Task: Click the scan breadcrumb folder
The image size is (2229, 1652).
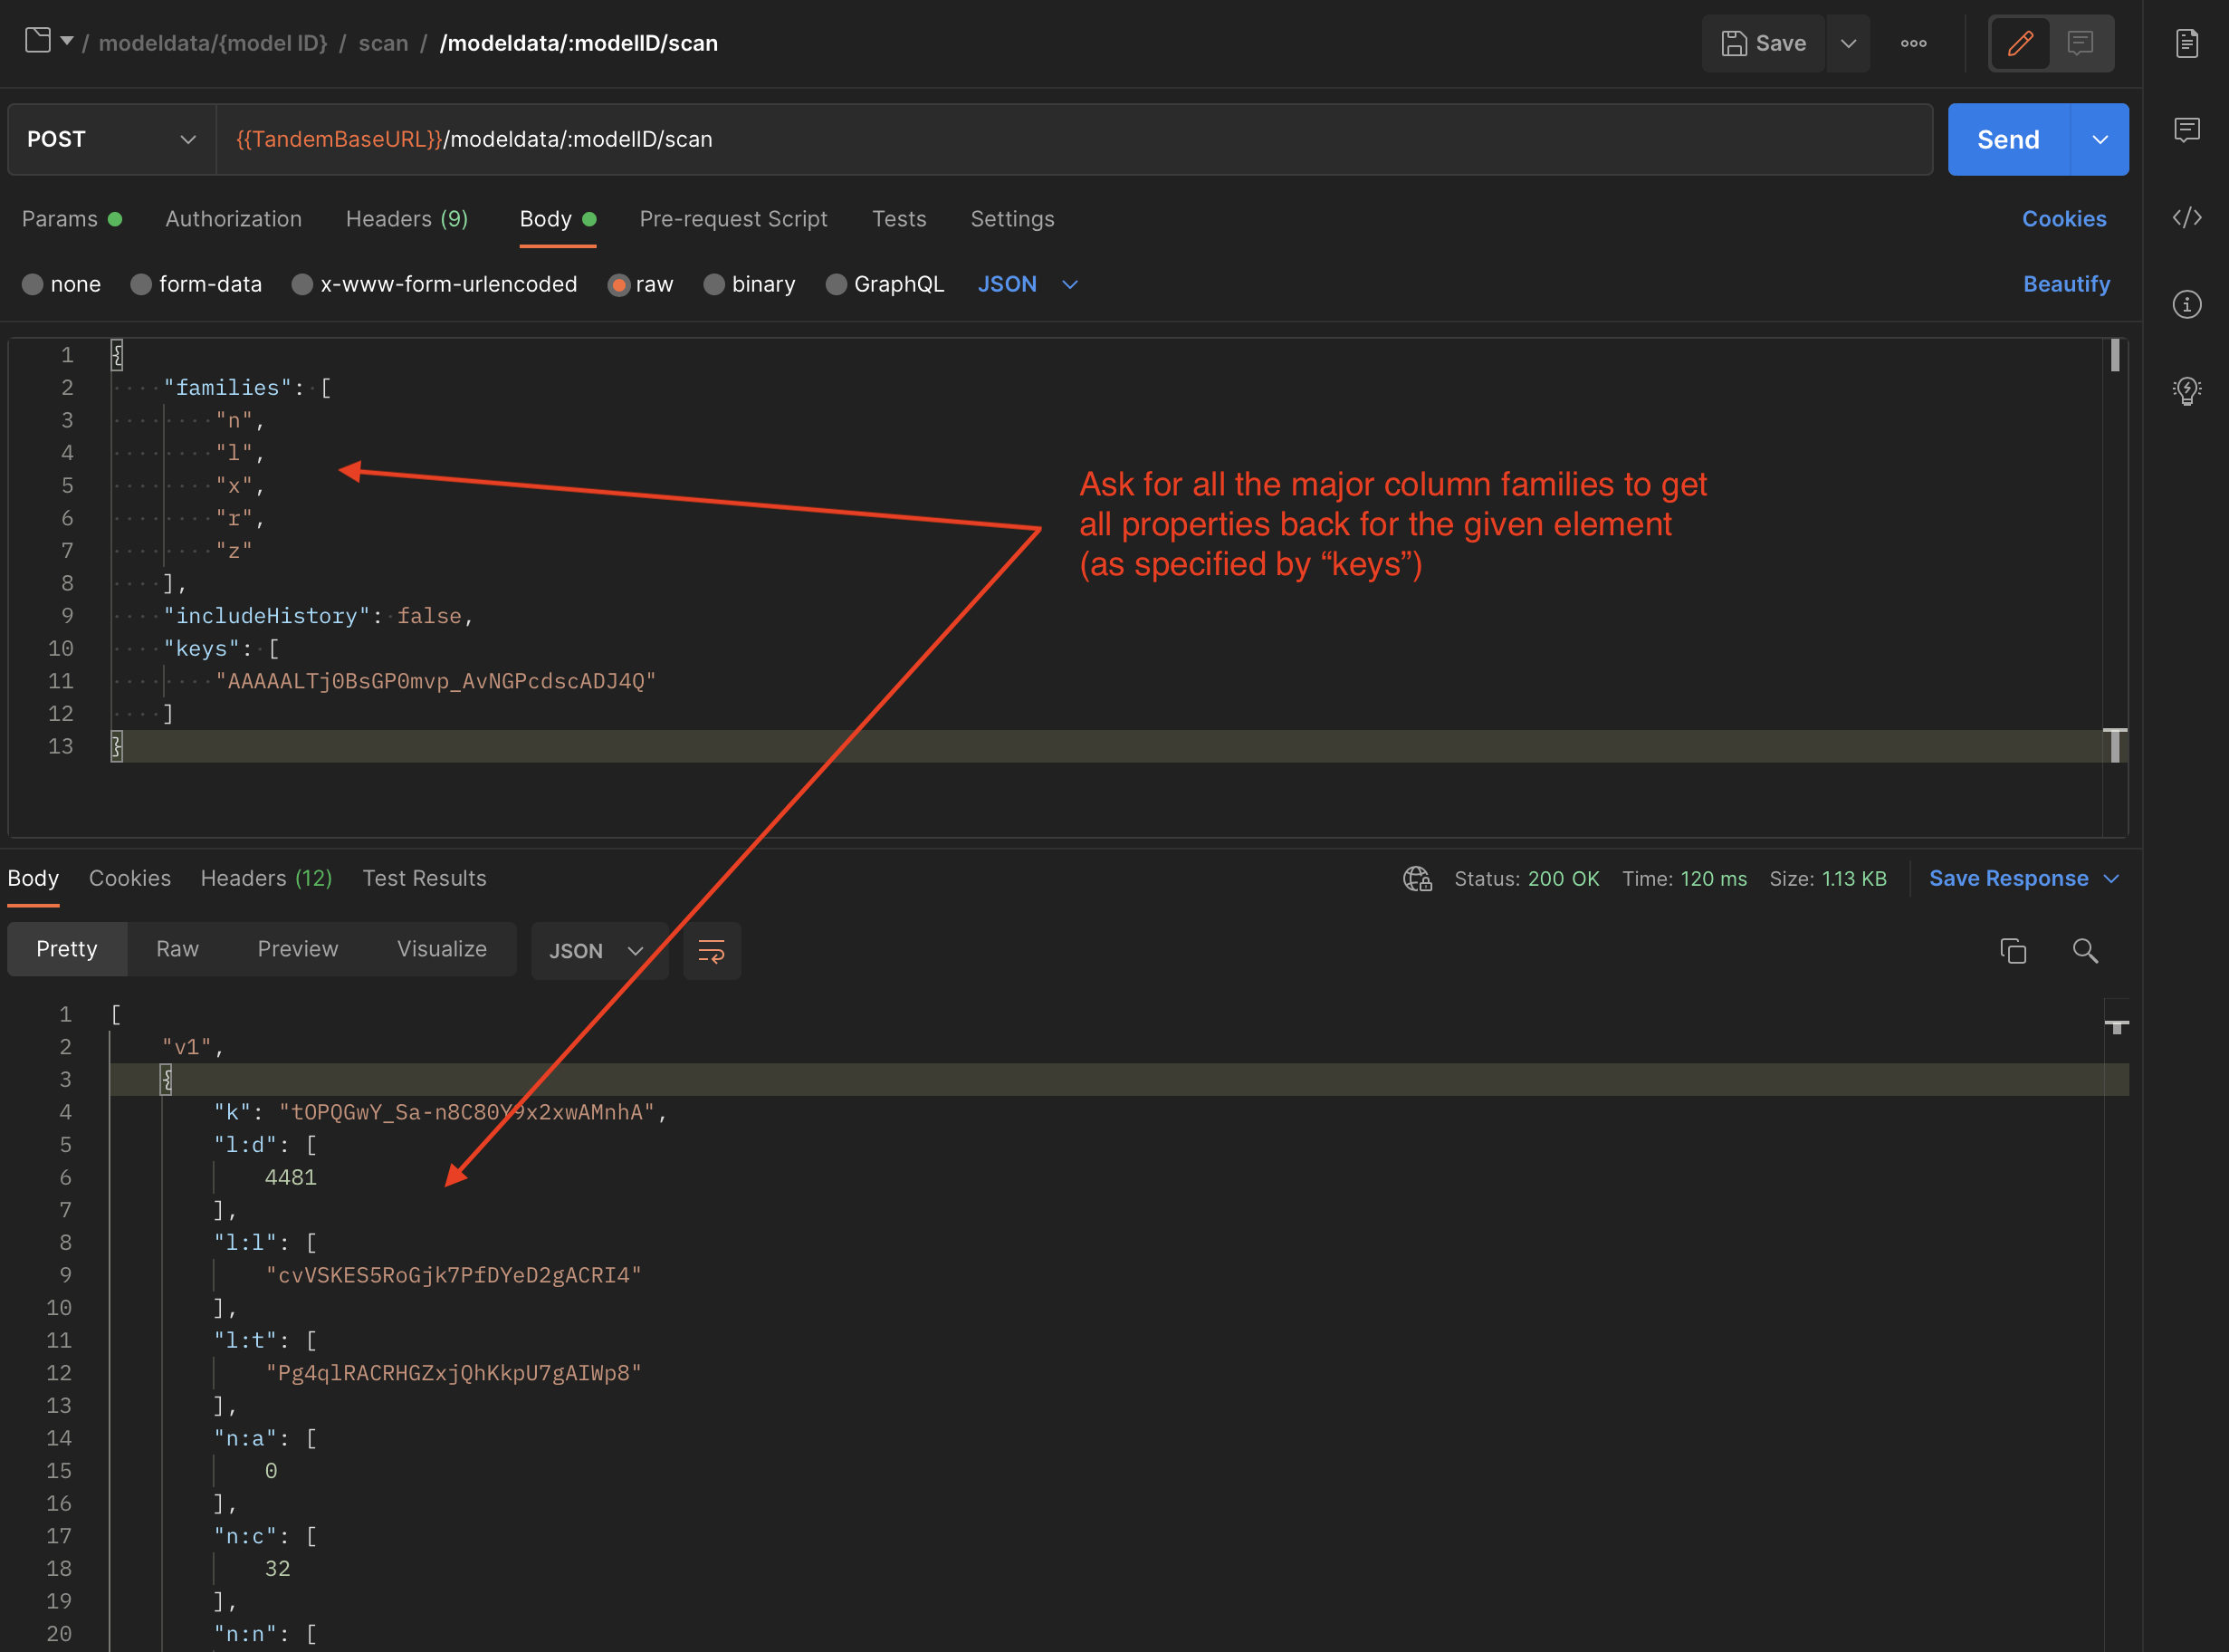Action: click(384, 43)
